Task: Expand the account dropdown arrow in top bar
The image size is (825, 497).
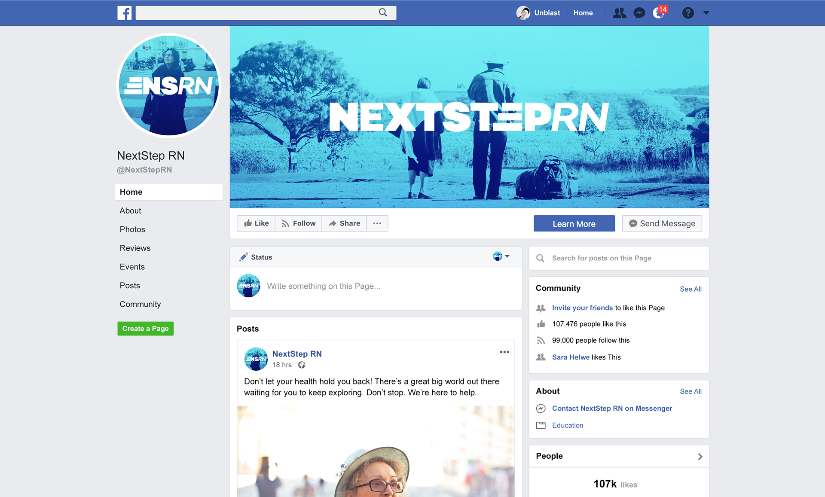Action: click(706, 13)
